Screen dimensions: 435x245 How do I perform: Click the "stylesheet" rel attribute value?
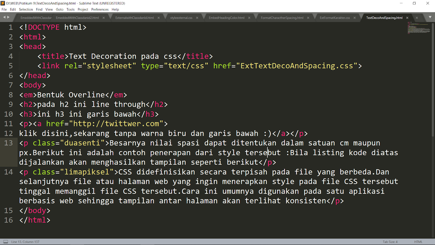tap(109, 66)
